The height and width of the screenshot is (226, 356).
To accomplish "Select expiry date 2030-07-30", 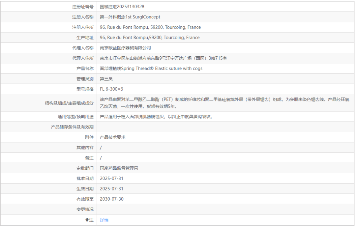I will 112,199.
